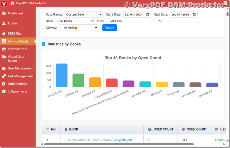
Task: Click the Virtual Data Rooms folder icon
Action: click(x=4, y=57)
